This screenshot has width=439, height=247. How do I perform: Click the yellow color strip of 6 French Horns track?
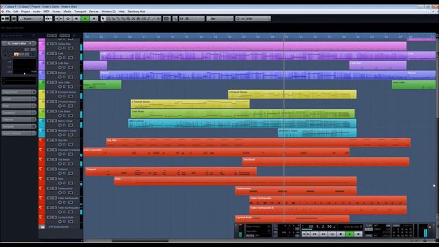click(x=42, y=95)
